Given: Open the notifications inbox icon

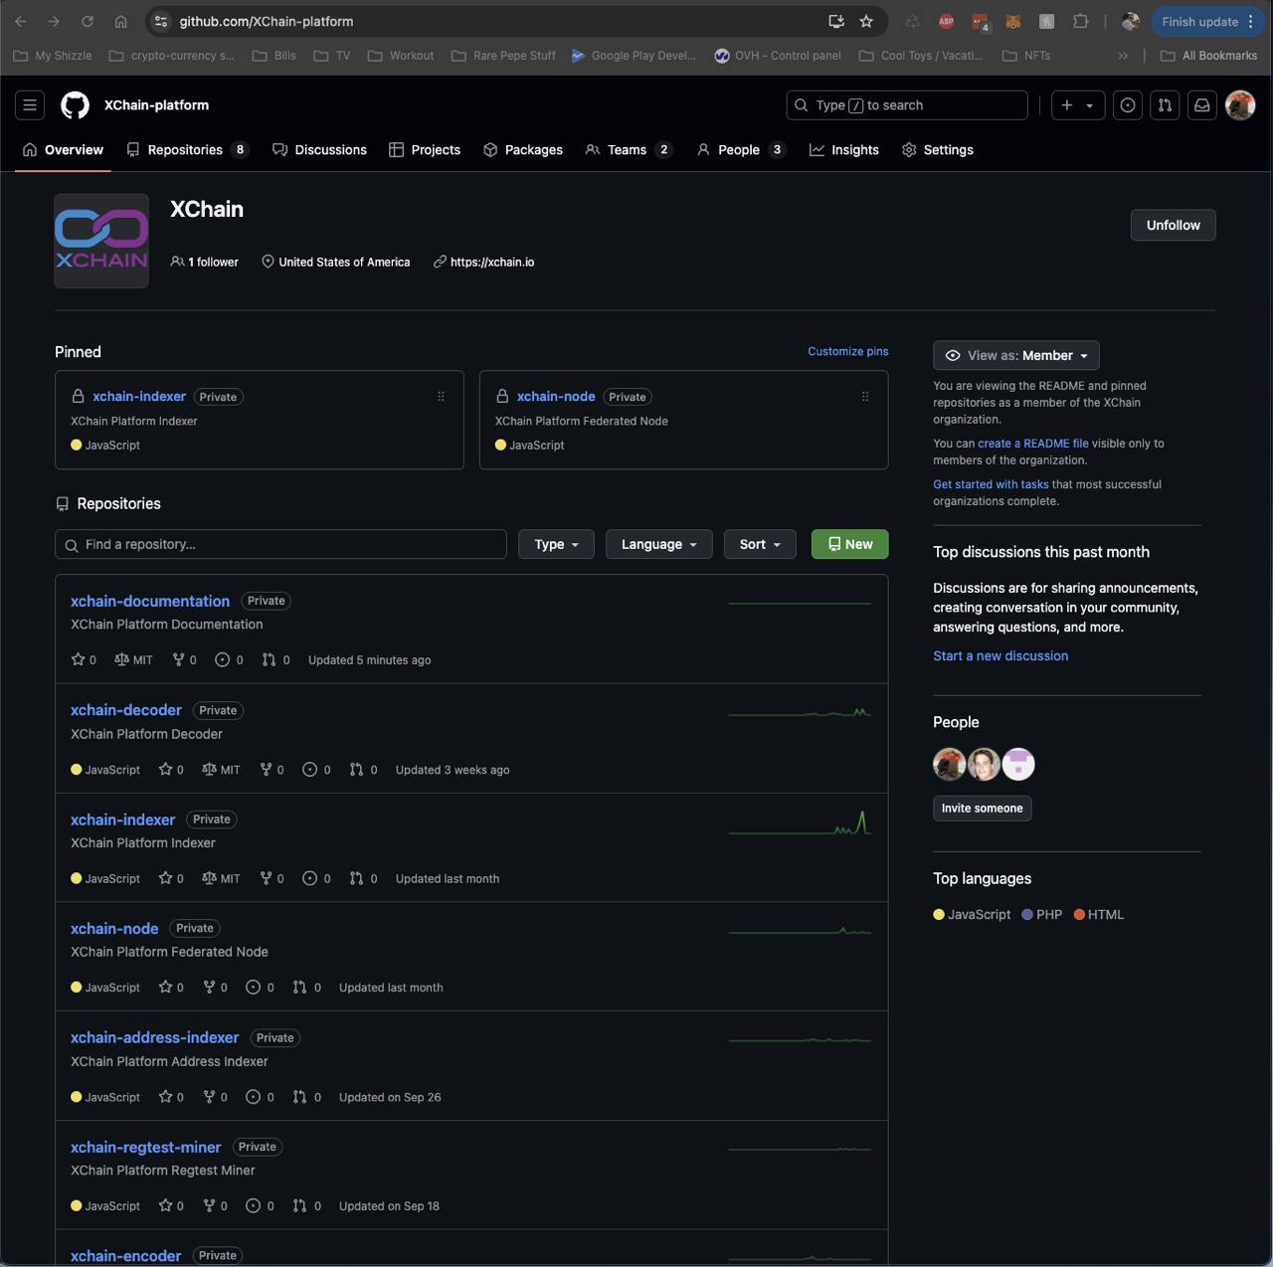Looking at the screenshot, I should [x=1202, y=104].
